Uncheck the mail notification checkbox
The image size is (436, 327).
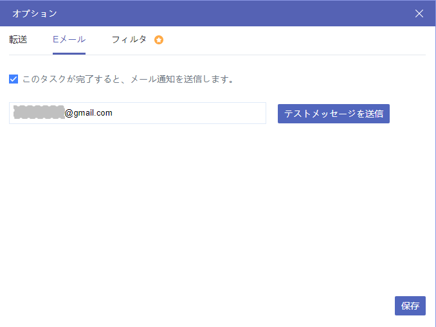pos(14,79)
